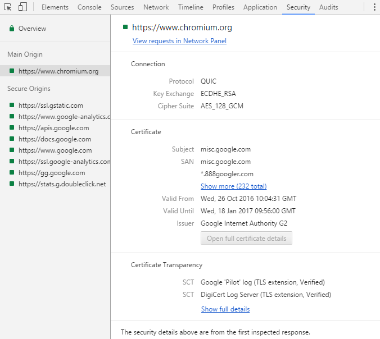Click the QUIC protocol value
380x339 pixels.
click(209, 81)
